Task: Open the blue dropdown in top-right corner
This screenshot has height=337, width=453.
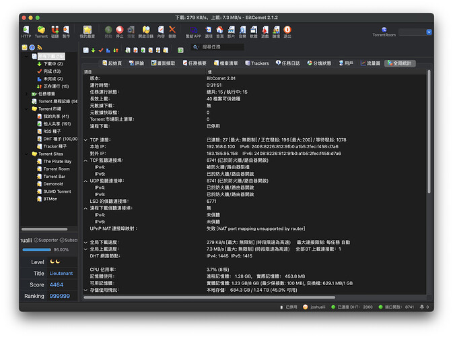Action: pos(429,32)
